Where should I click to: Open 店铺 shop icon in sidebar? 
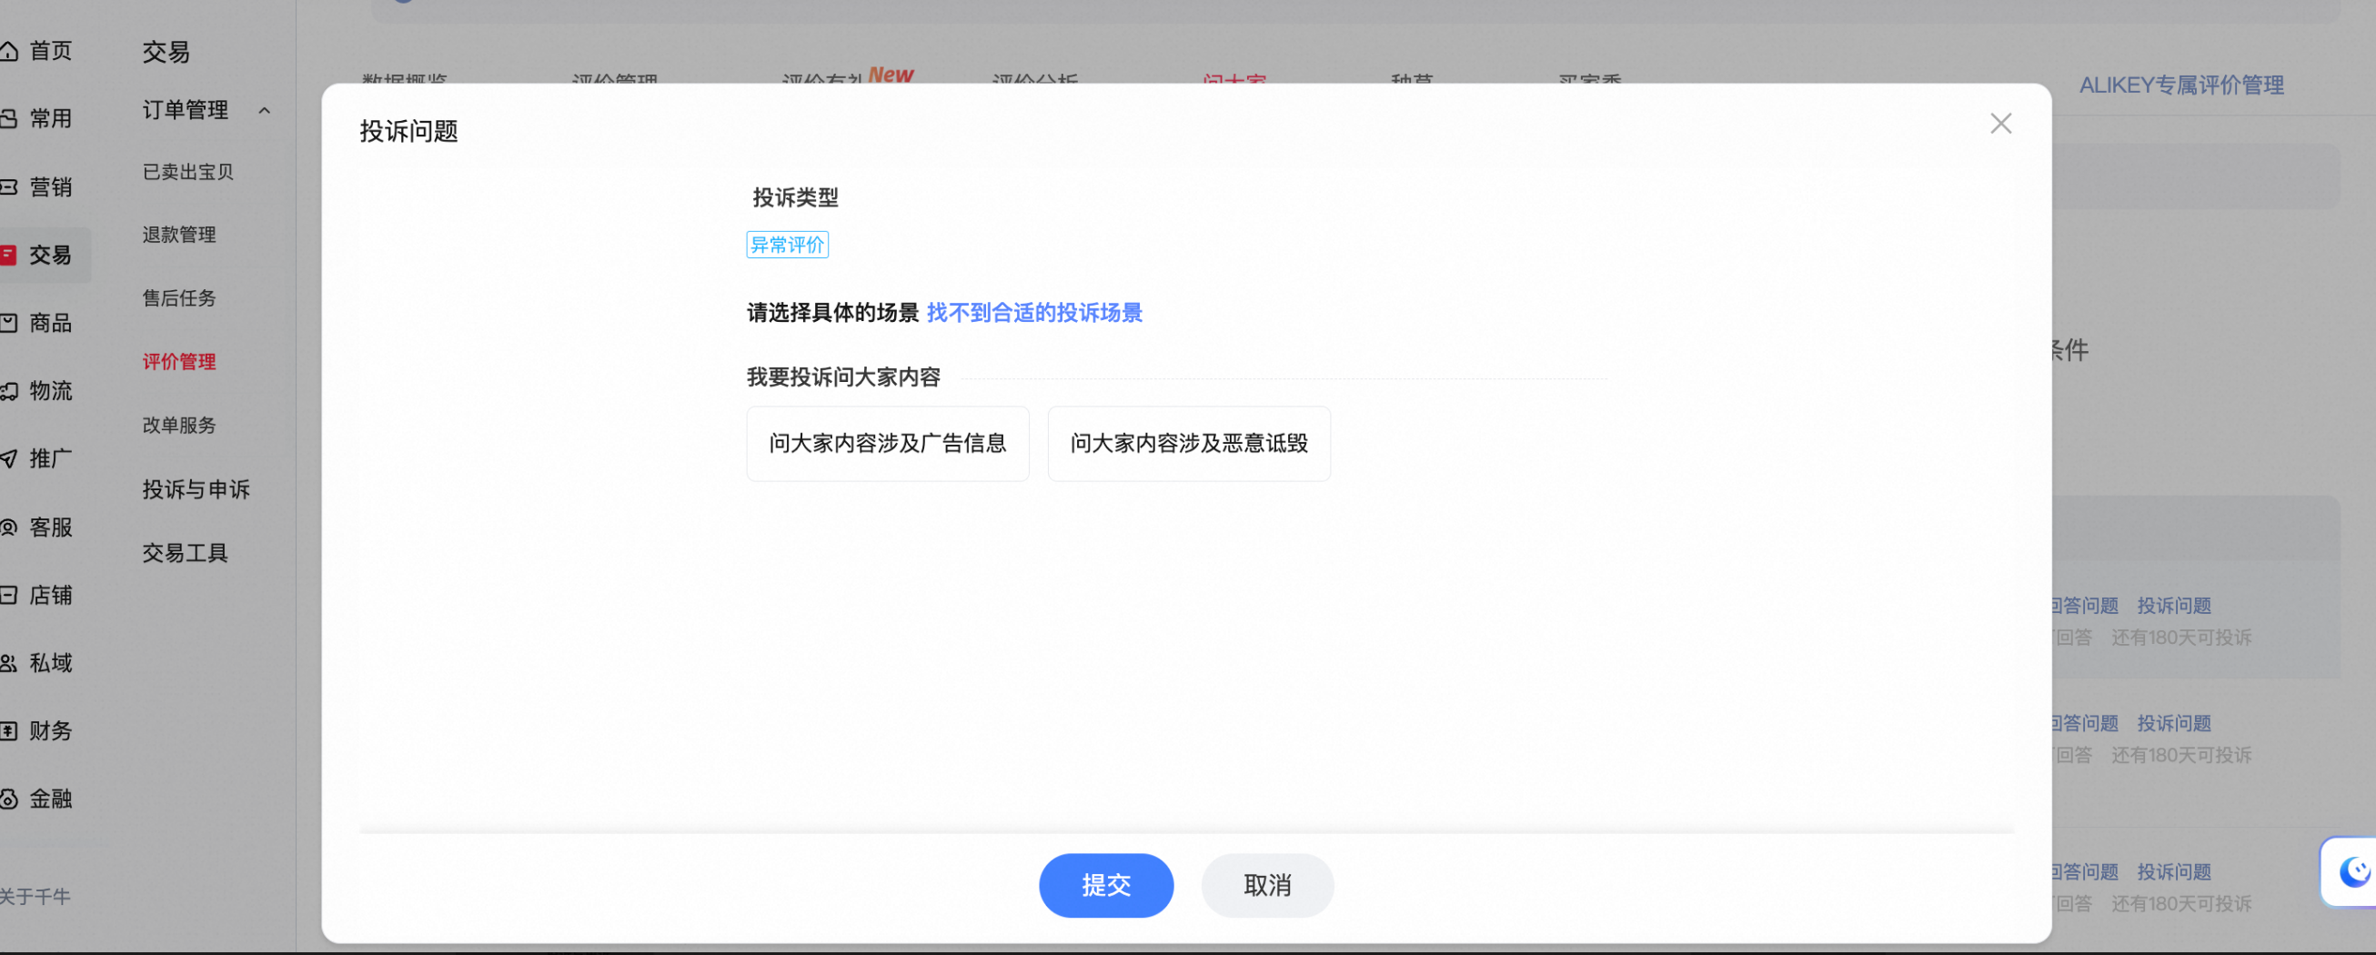[x=9, y=595]
